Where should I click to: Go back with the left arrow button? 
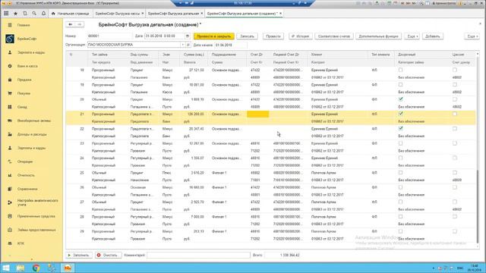71,24
